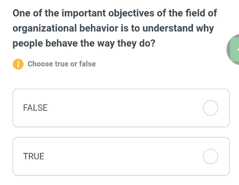Click the phrase 'people behave the way they do?'

(x=84, y=44)
